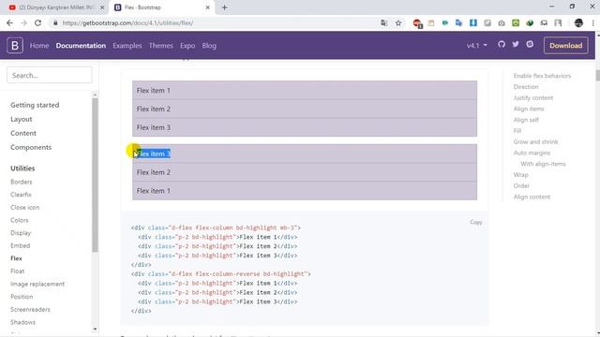
Task: Close the Flex - Bootstrap tab
Action: pyautogui.click(x=208, y=7)
